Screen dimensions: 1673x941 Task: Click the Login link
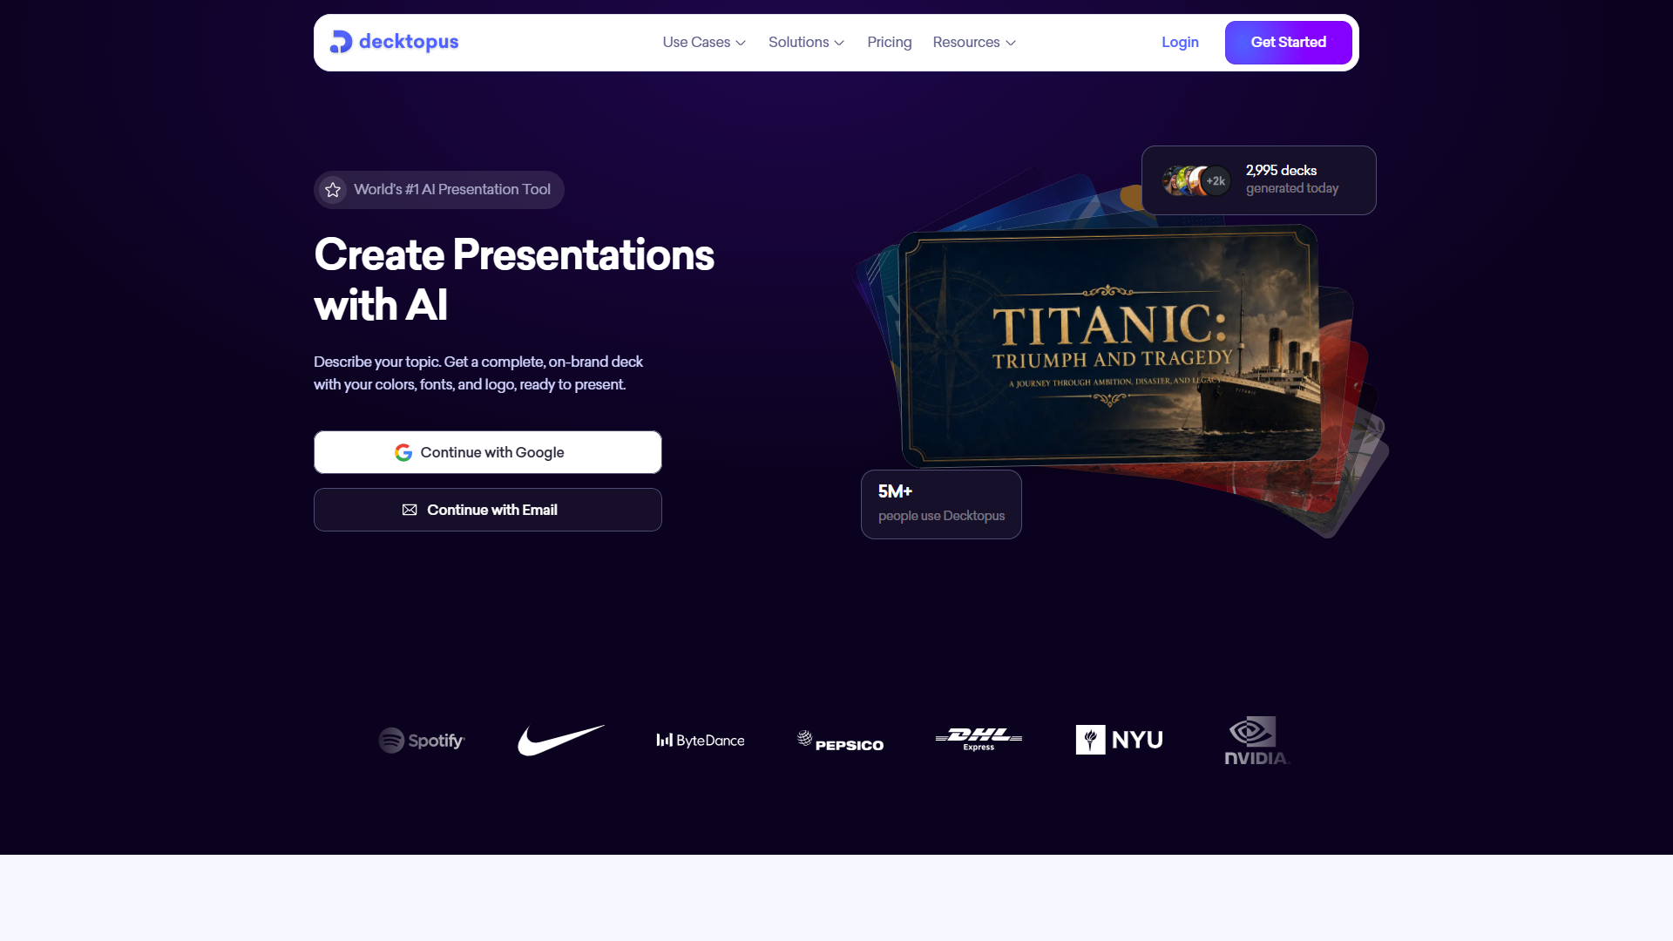1180,43
